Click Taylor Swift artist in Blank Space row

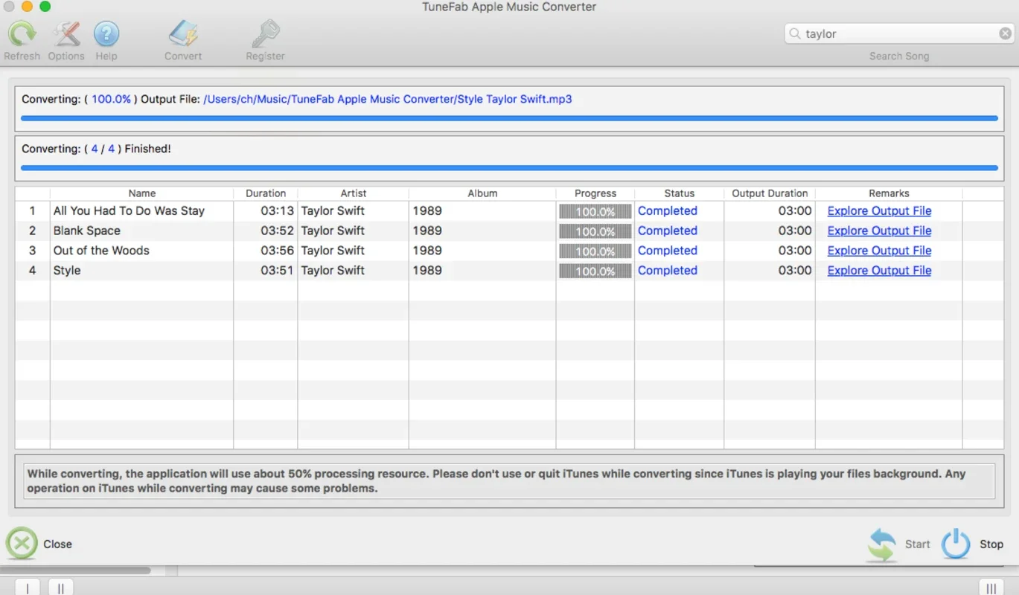click(x=333, y=231)
